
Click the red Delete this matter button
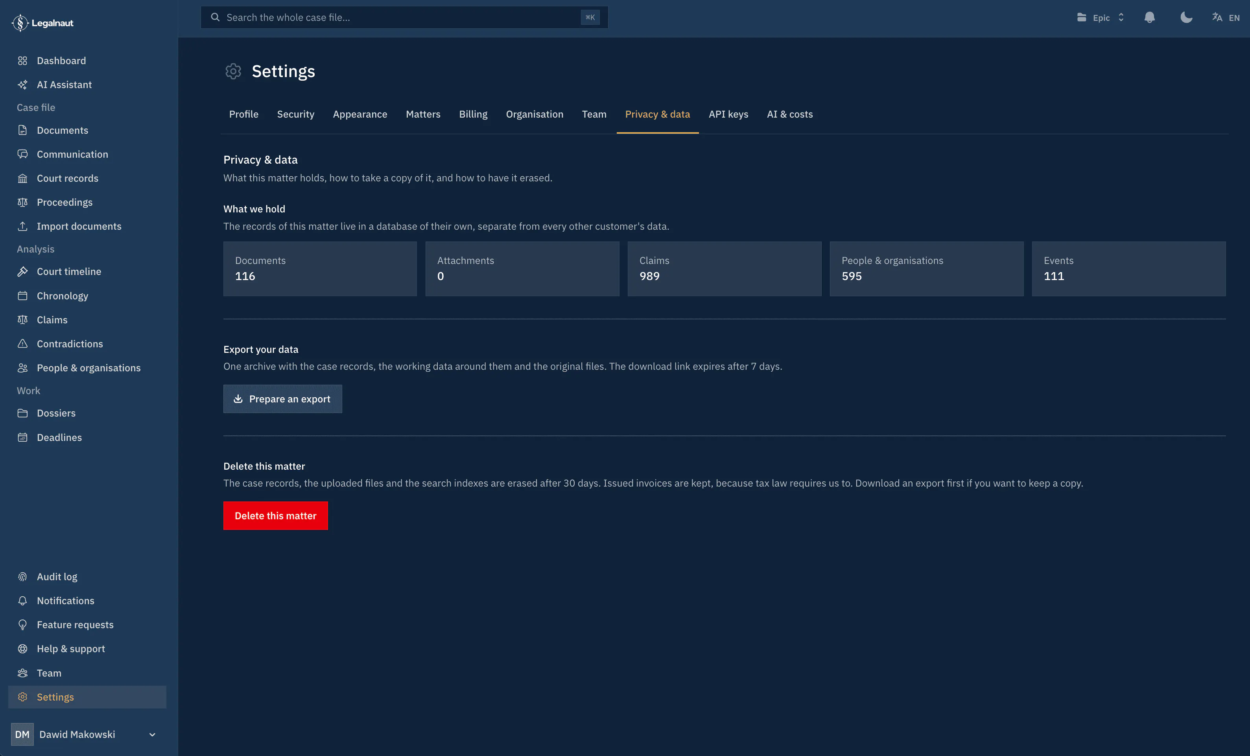click(275, 516)
